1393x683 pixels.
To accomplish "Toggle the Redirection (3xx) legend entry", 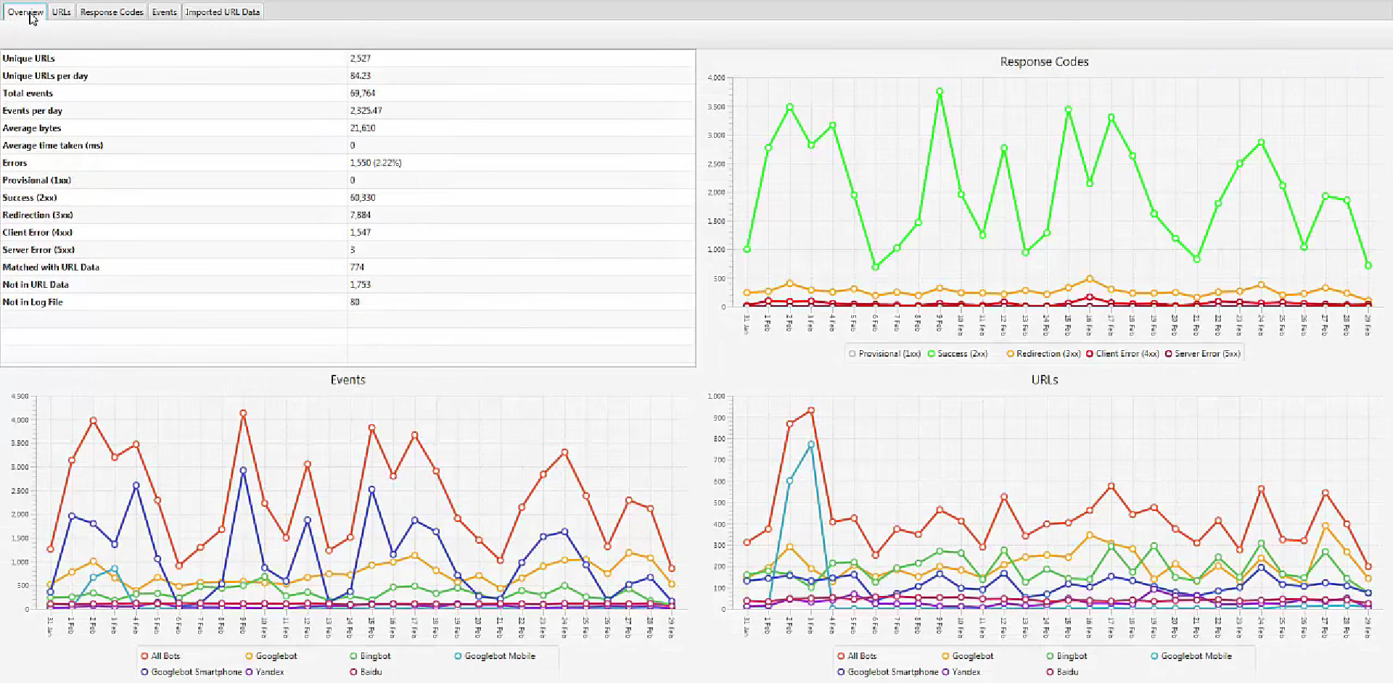I will (1043, 353).
